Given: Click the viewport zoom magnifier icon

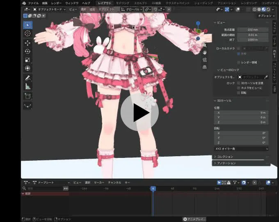Looking at the screenshot, I should pyautogui.click(x=205, y=45).
